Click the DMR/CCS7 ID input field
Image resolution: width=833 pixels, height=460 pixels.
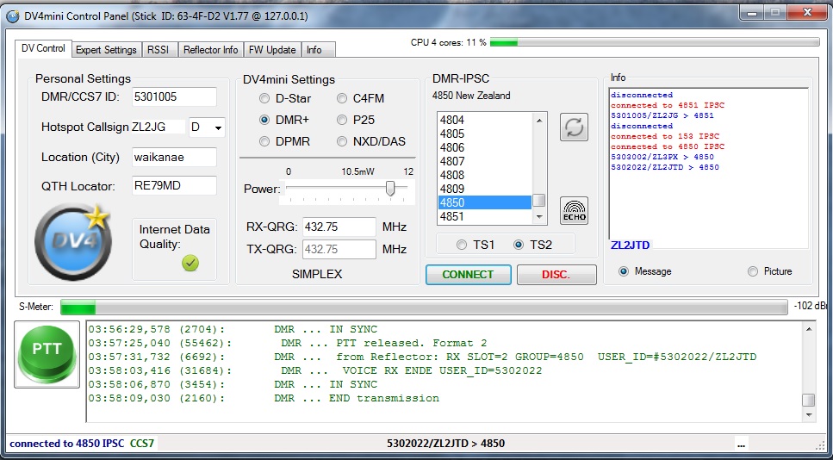click(x=174, y=97)
